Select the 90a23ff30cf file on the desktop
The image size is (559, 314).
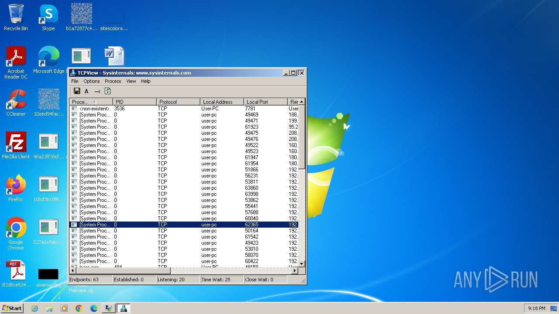(x=48, y=145)
